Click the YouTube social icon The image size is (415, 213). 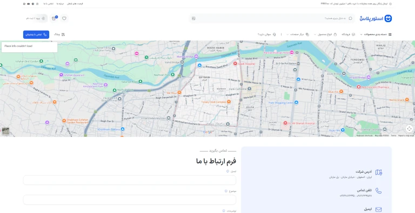tap(29, 4)
